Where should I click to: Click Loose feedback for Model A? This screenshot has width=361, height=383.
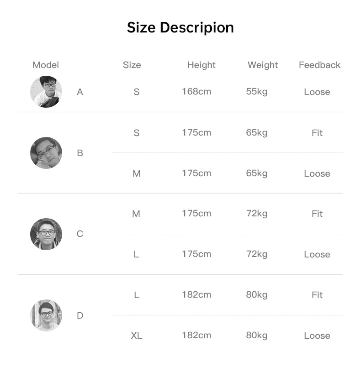tap(317, 92)
